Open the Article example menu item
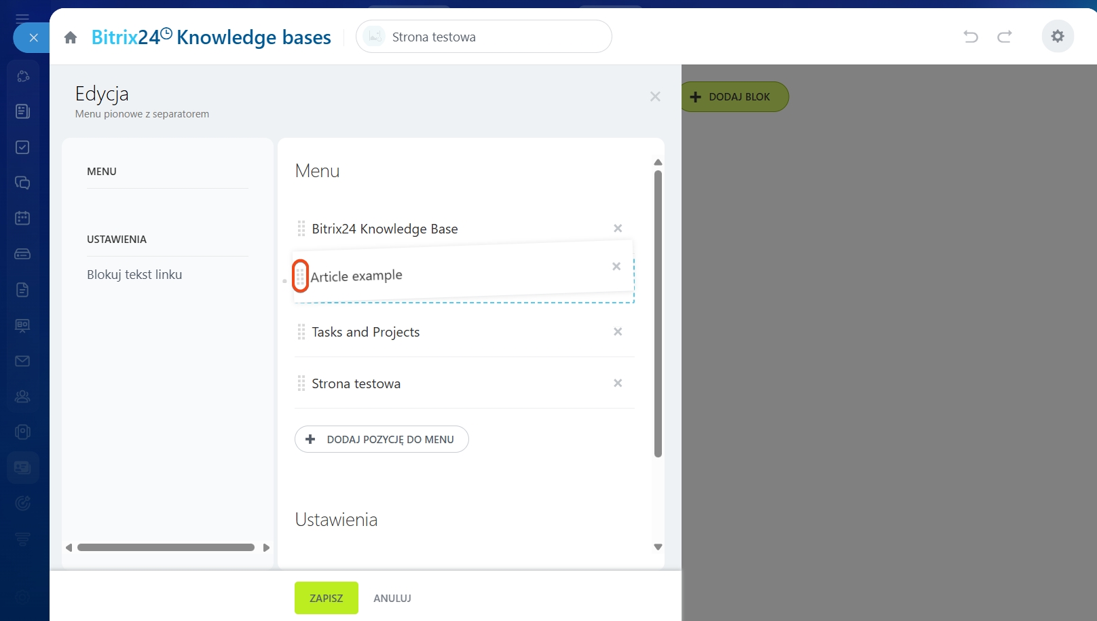The image size is (1097, 621). click(x=356, y=276)
